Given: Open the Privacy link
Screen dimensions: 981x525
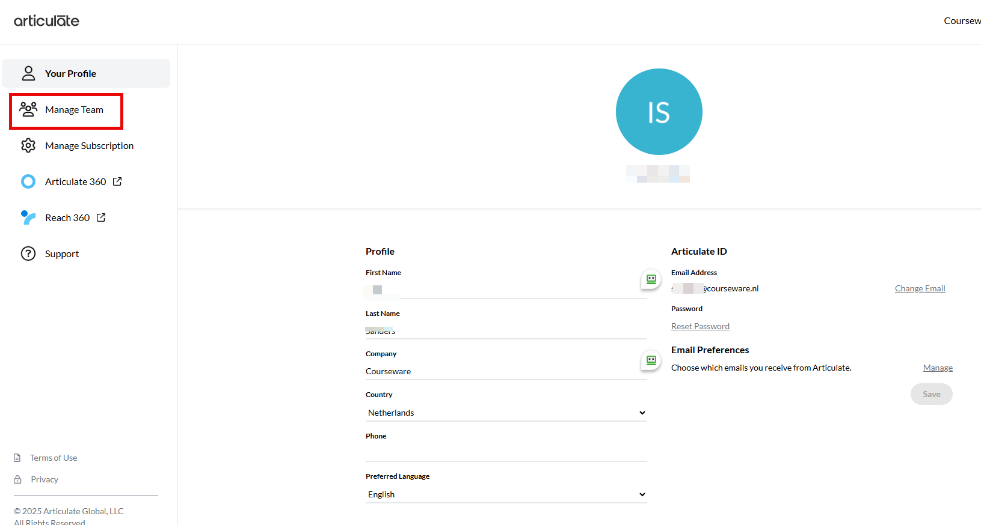Looking at the screenshot, I should tap(45, 479).
